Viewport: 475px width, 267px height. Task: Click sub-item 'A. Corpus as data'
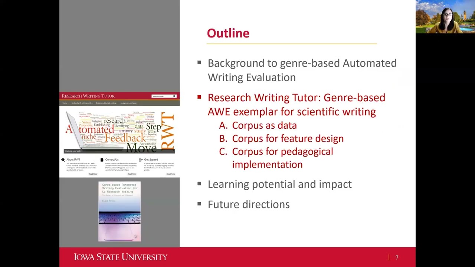(258, 125)
